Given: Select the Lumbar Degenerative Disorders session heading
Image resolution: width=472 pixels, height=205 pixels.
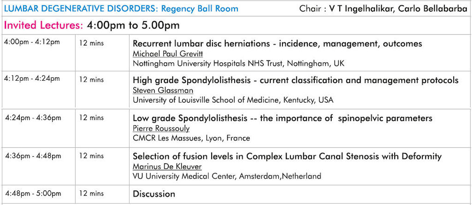Looking at the screenshot, I should (x=121, y=8).
